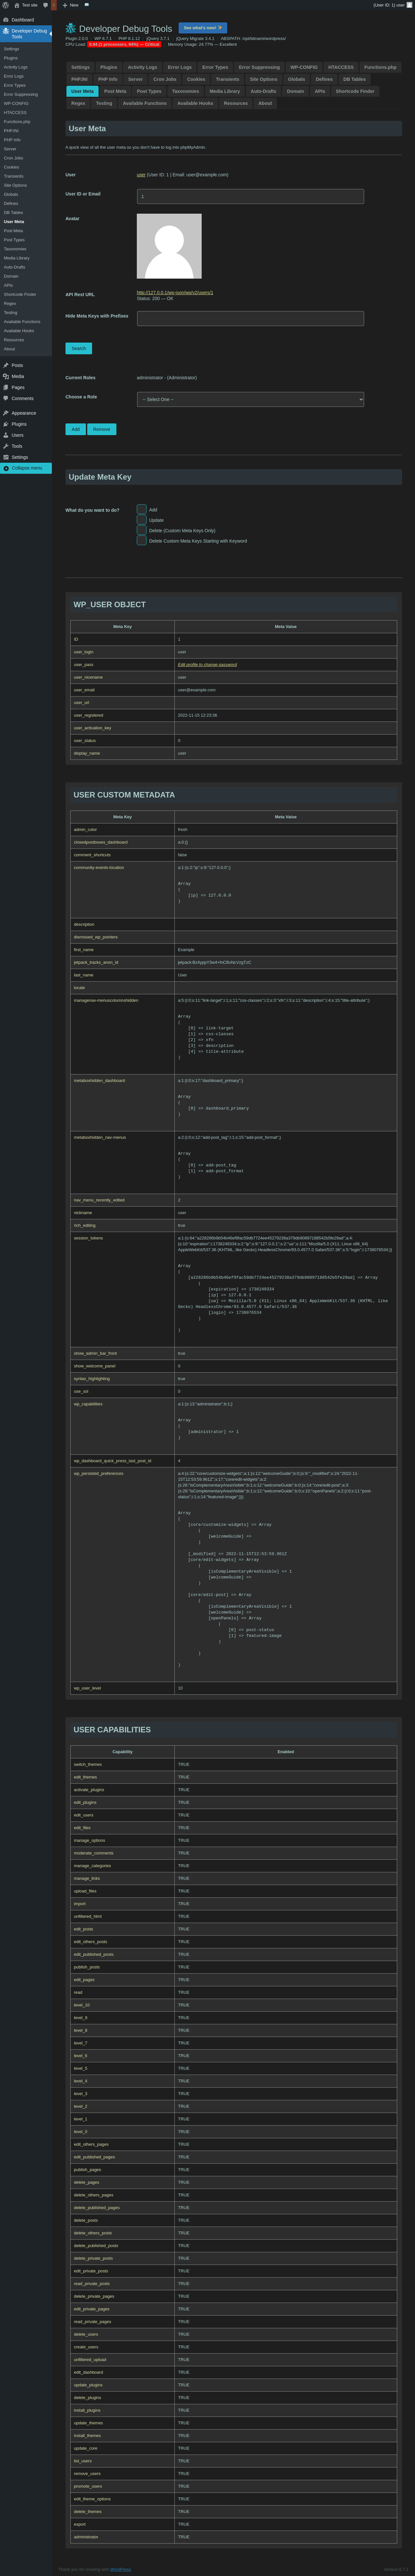Click the wp_capabilities meta key cell
Image resolution: width=415 pixels, height=2576 pixels.
123,1426
